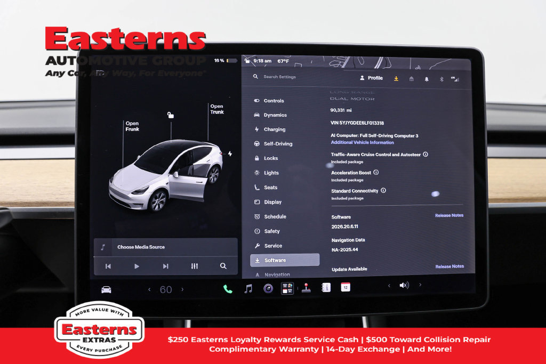The height and width of the screenshot is (364, 546).
Task: Mute using the volume speaker icon
Action: coord(404,285)
